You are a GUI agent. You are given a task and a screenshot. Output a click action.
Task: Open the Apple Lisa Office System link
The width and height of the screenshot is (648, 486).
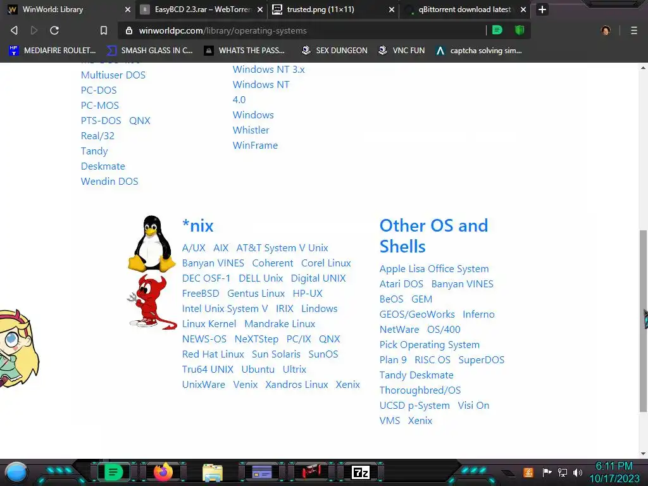coord(434,268)
